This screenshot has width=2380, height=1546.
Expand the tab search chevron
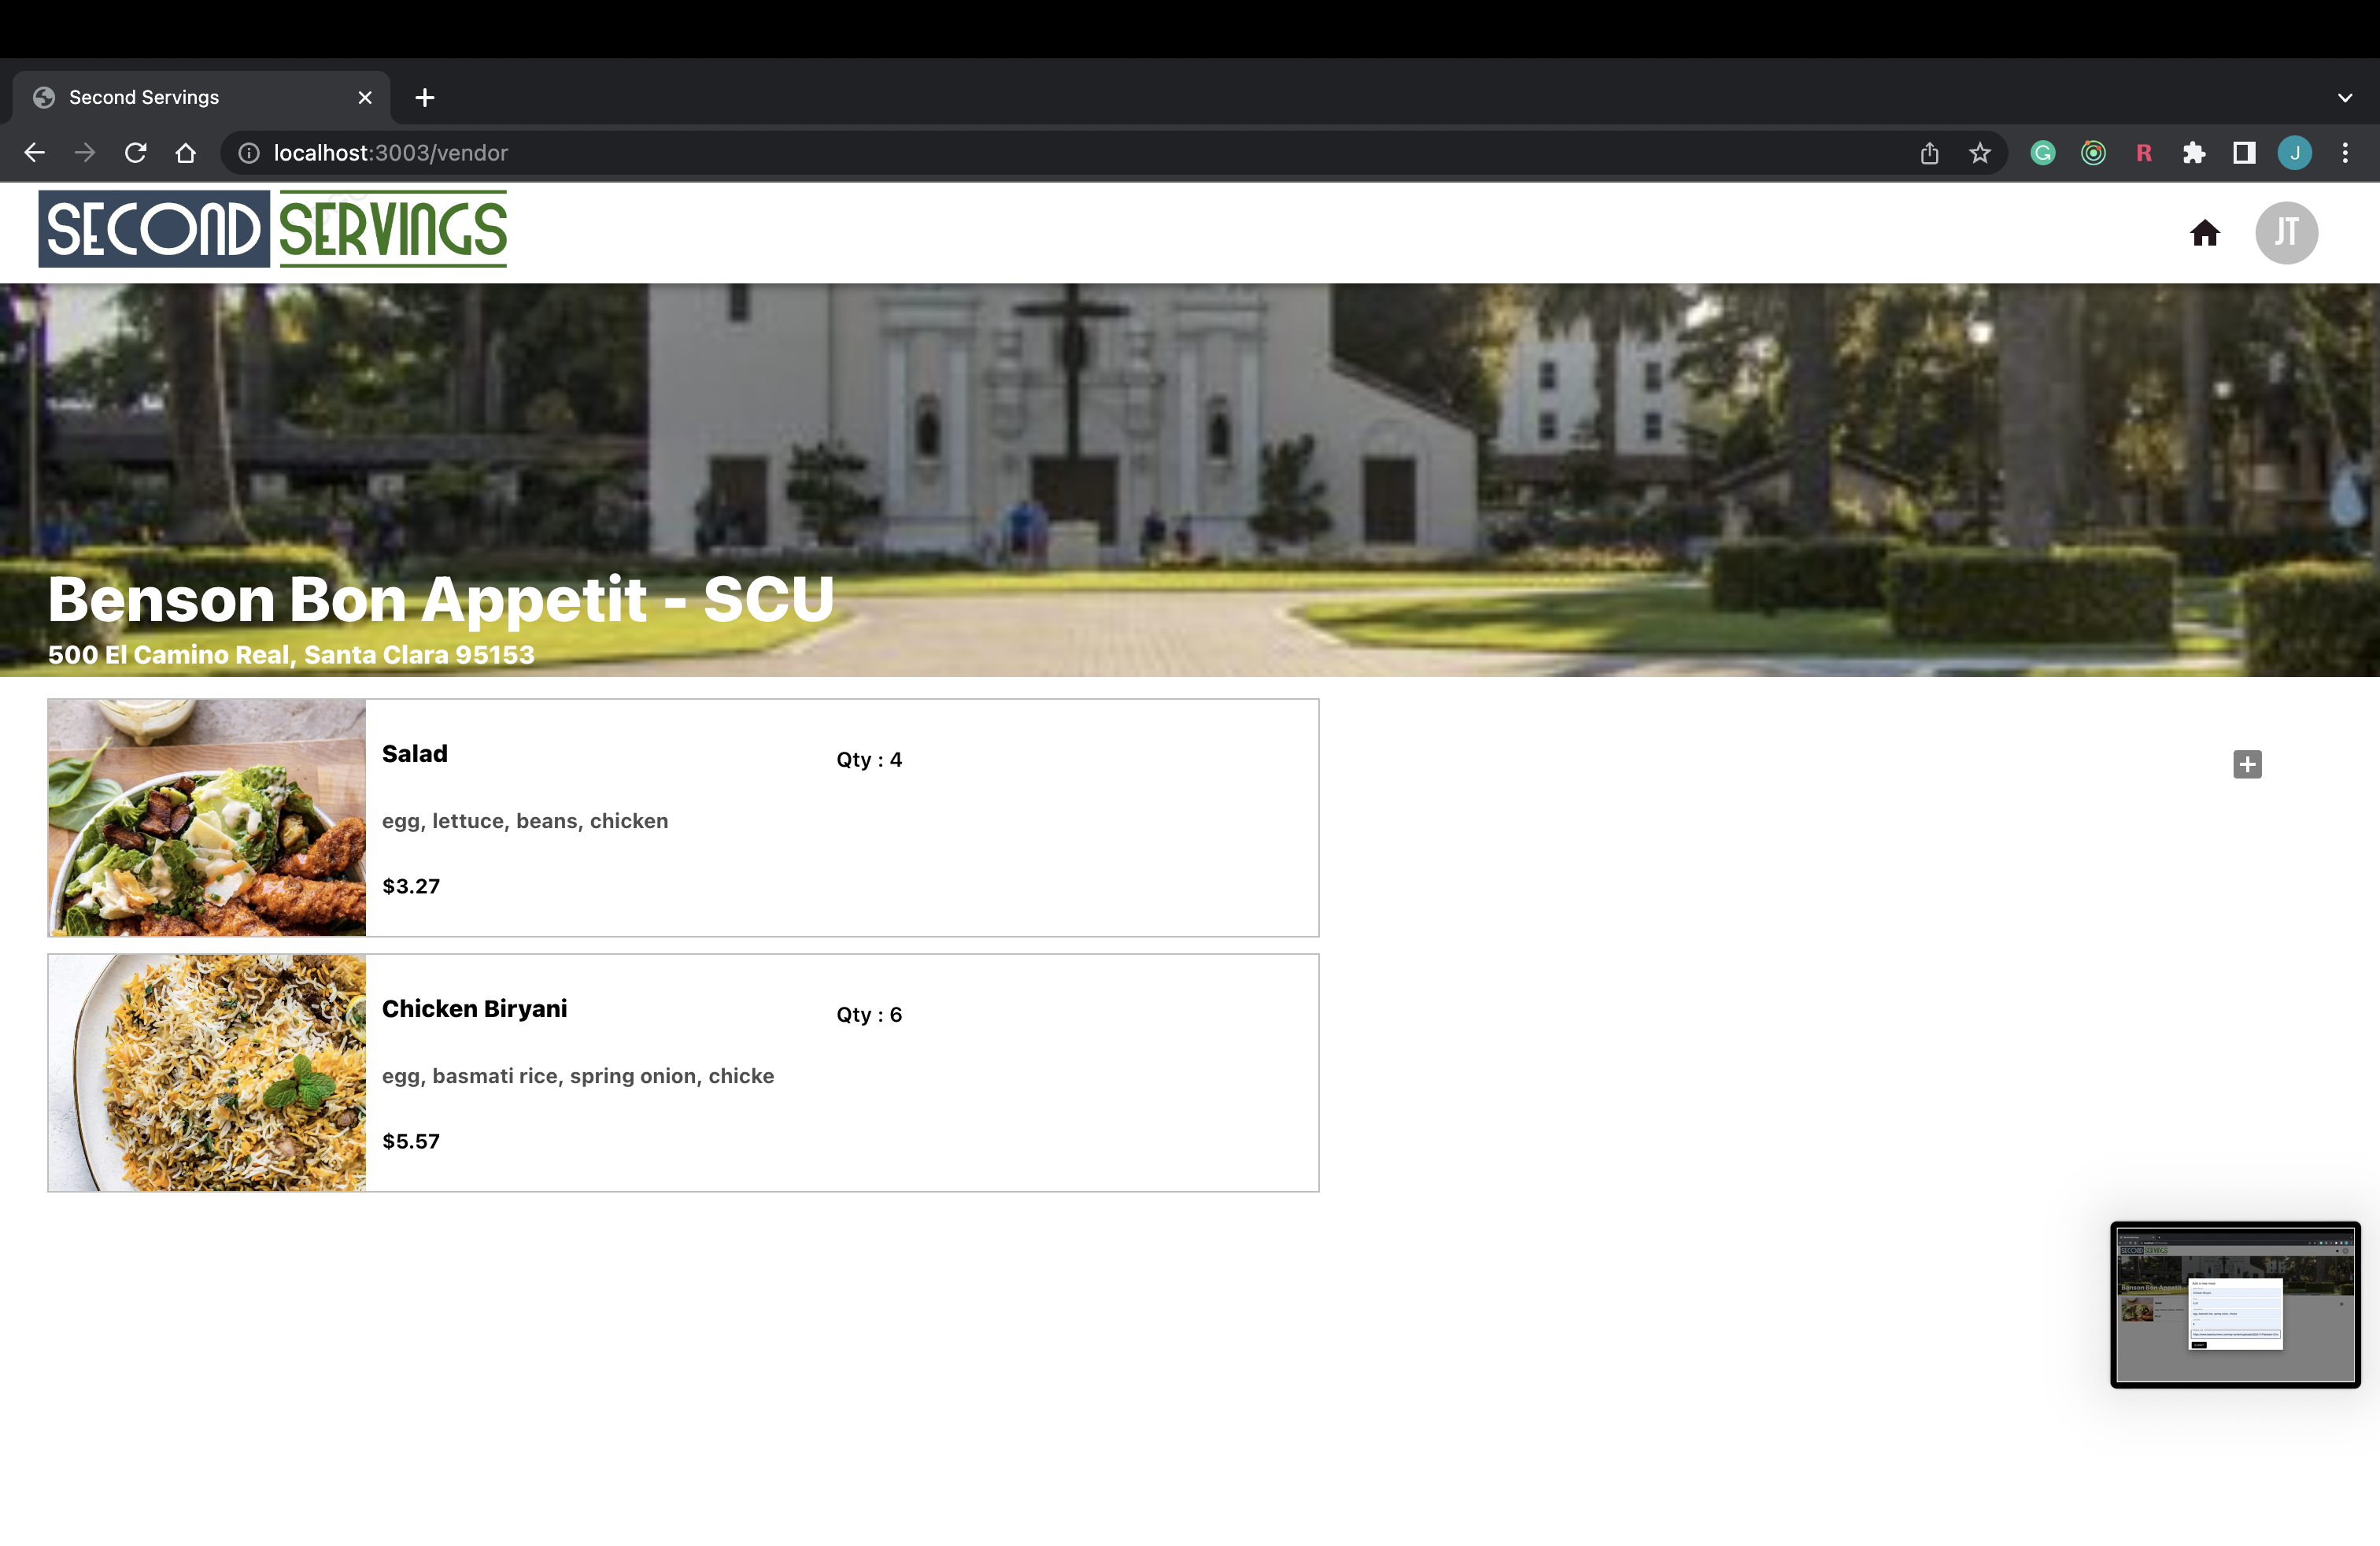click(x=2344, y=98)
